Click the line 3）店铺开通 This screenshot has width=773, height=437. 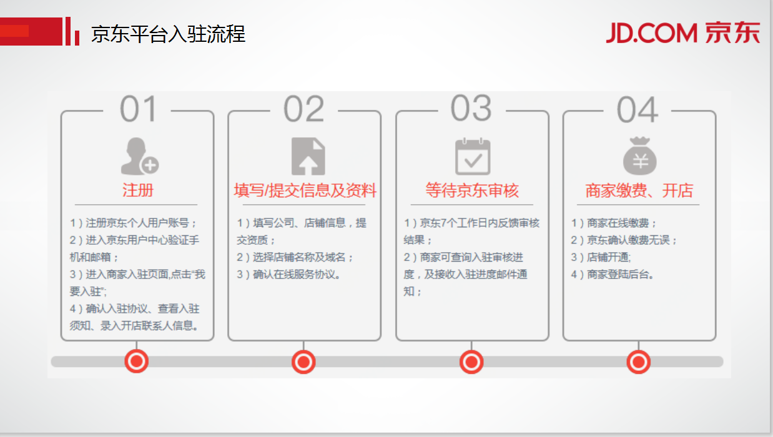(x=601, y=257)
